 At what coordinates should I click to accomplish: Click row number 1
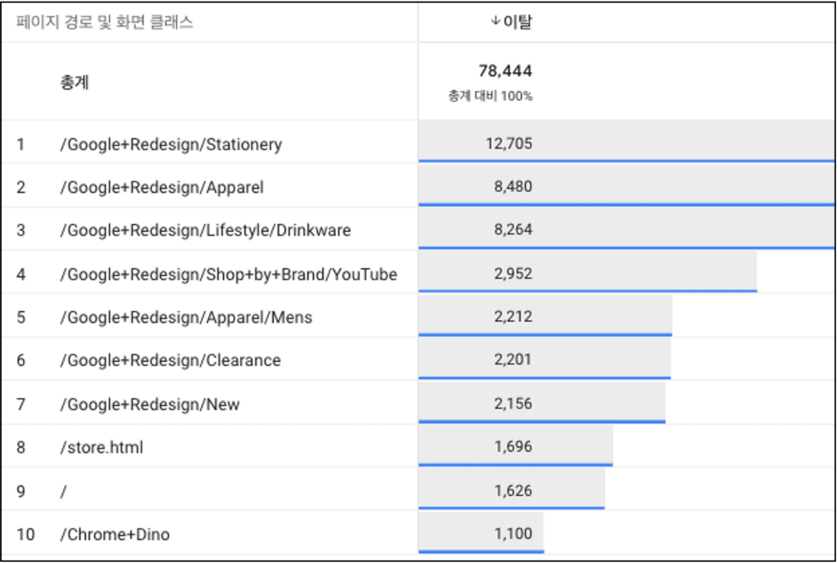20,145
